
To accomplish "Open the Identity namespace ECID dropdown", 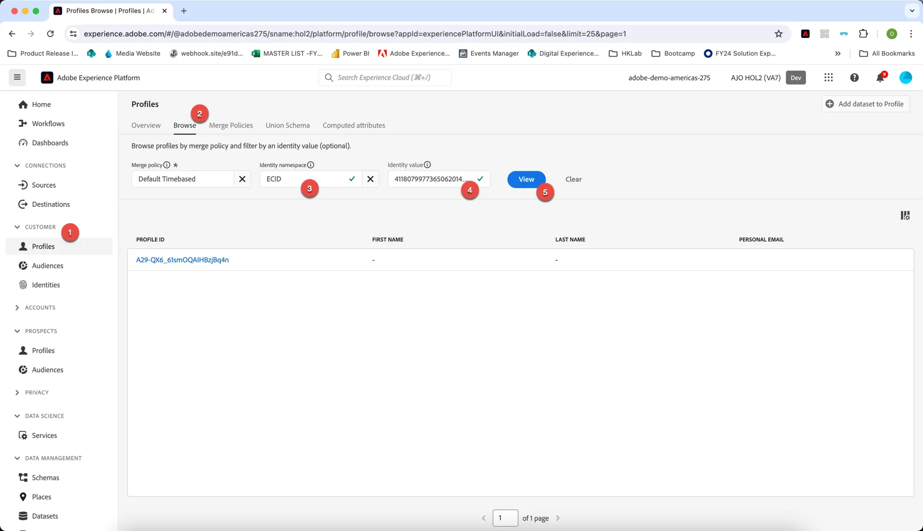I will [311, 179].
